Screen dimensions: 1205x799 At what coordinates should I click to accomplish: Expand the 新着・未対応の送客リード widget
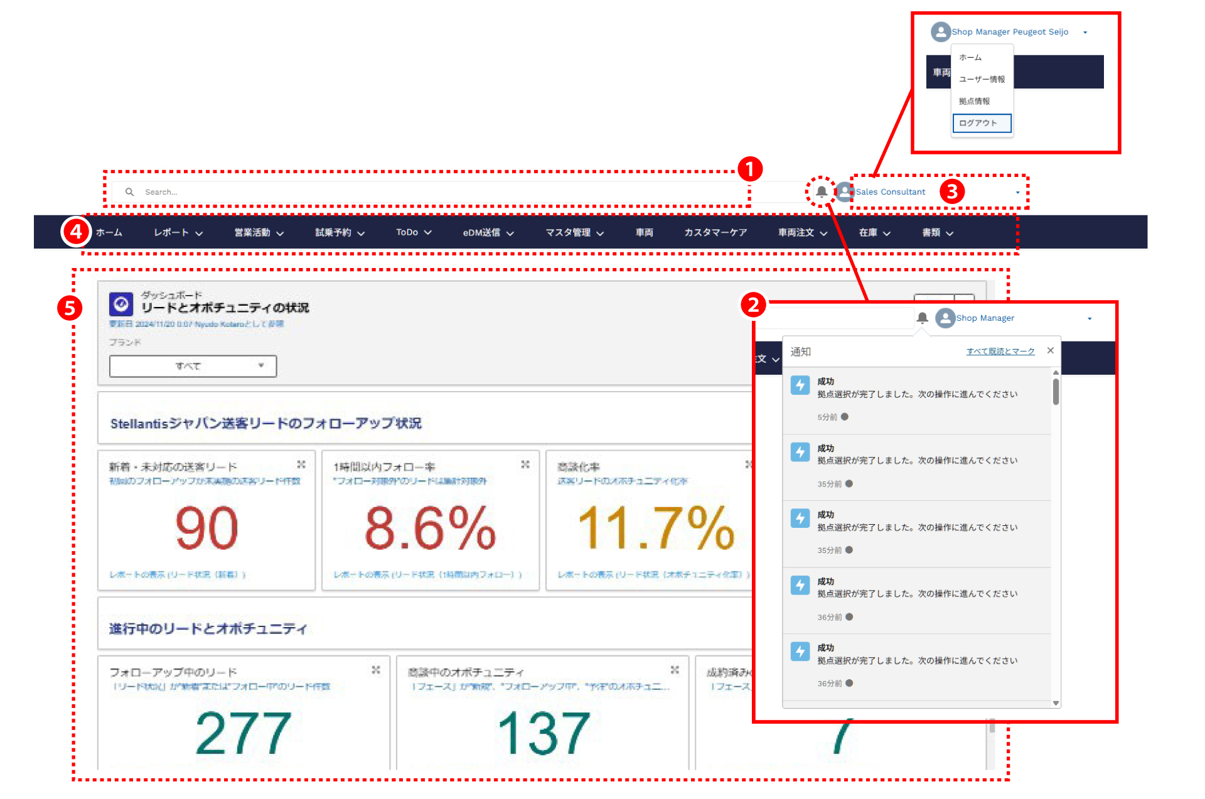301,464
